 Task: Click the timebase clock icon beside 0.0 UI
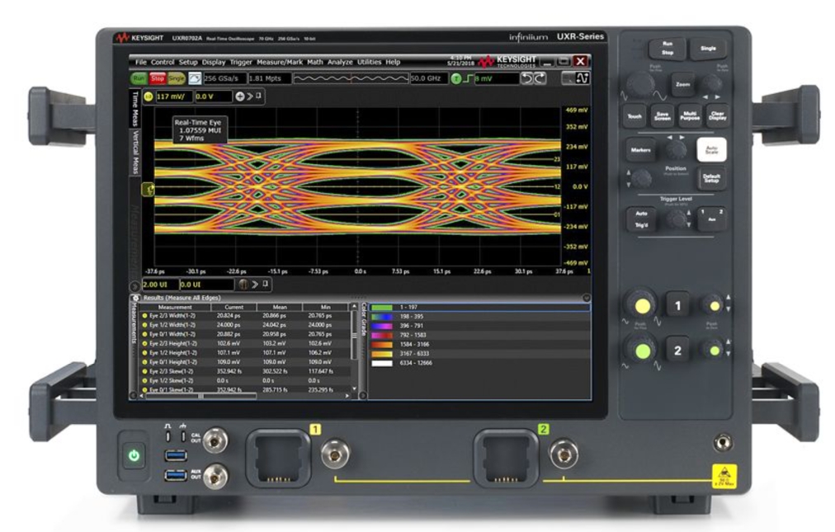[243, 284]
